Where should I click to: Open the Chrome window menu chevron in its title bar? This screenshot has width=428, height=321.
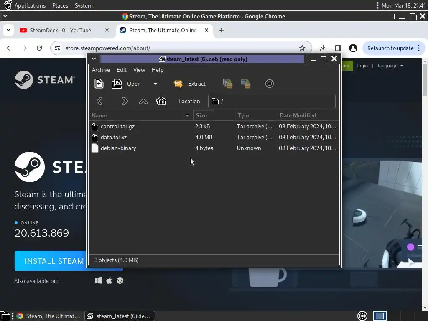[5, 16]
